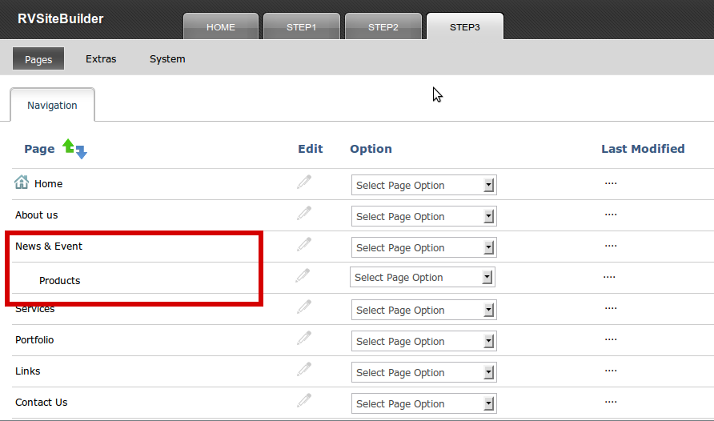Select the News & Event page name
Viewport: 714px width, 421px height.
49,247
